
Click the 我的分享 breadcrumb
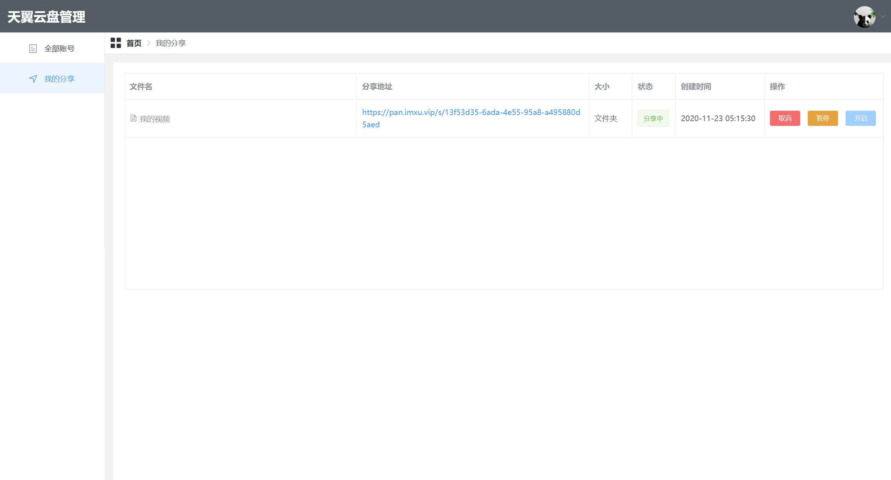point(170,43)
